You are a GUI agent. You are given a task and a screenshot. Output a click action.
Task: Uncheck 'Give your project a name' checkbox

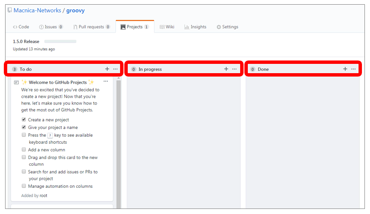[x=24, y=127]
